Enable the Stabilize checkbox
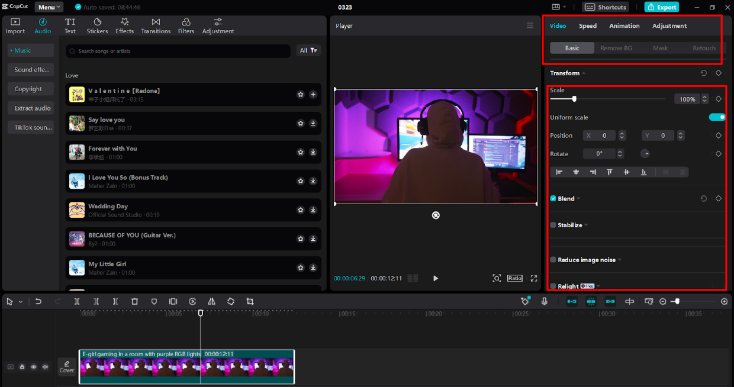The image size is (734, 387). tap(553, 225)
